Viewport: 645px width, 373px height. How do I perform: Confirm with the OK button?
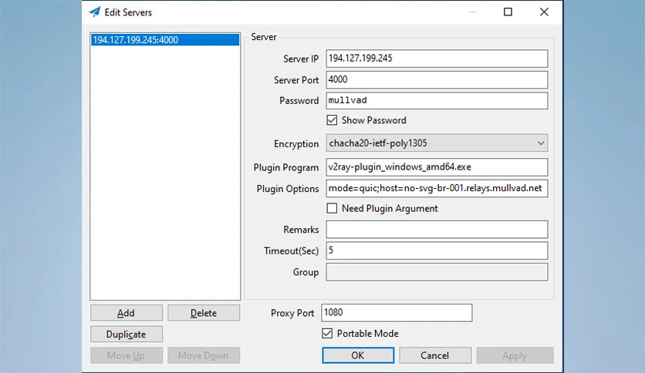[358, 355]
